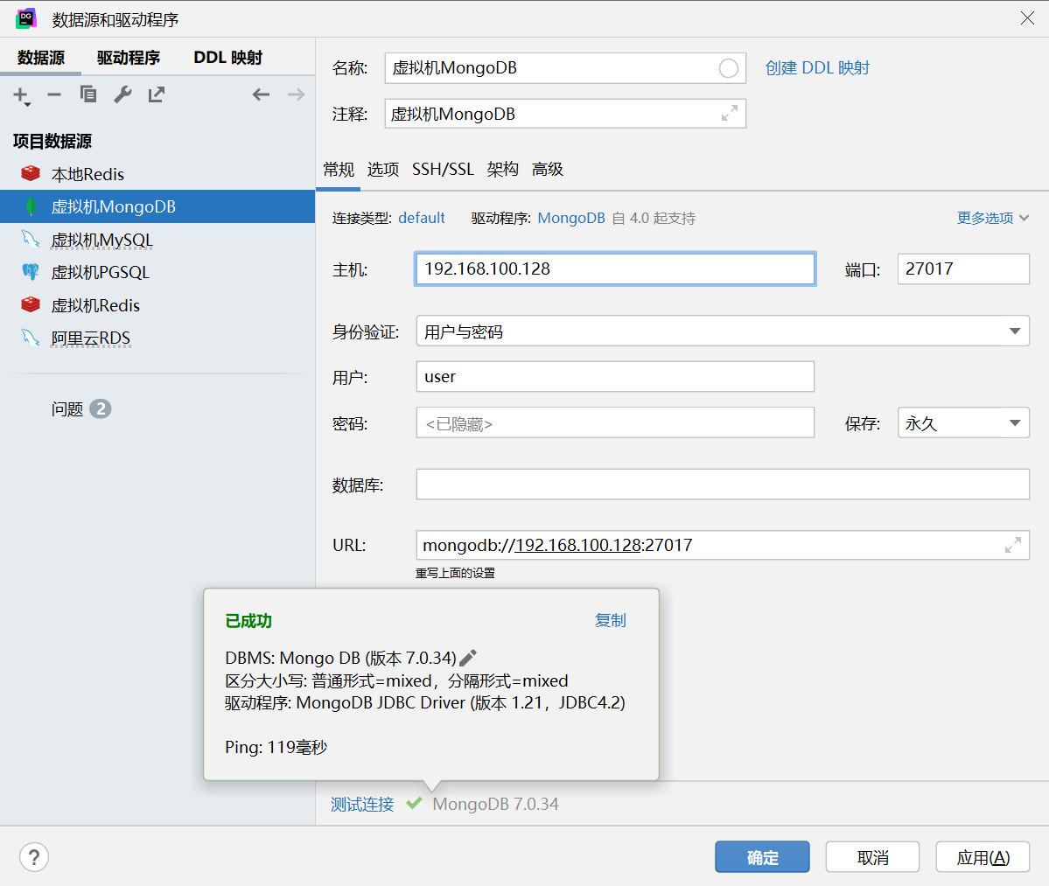Click MongoDB 7.0.34 status text

[496, 804]
